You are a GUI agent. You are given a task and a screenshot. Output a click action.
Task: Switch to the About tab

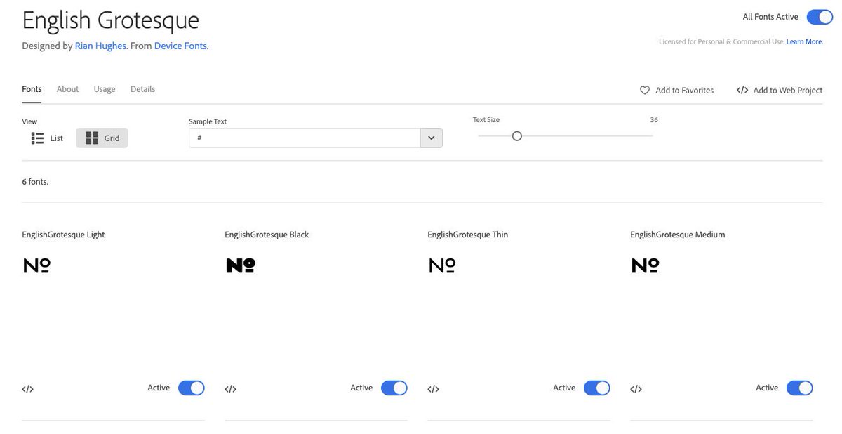tap(67, 88)
